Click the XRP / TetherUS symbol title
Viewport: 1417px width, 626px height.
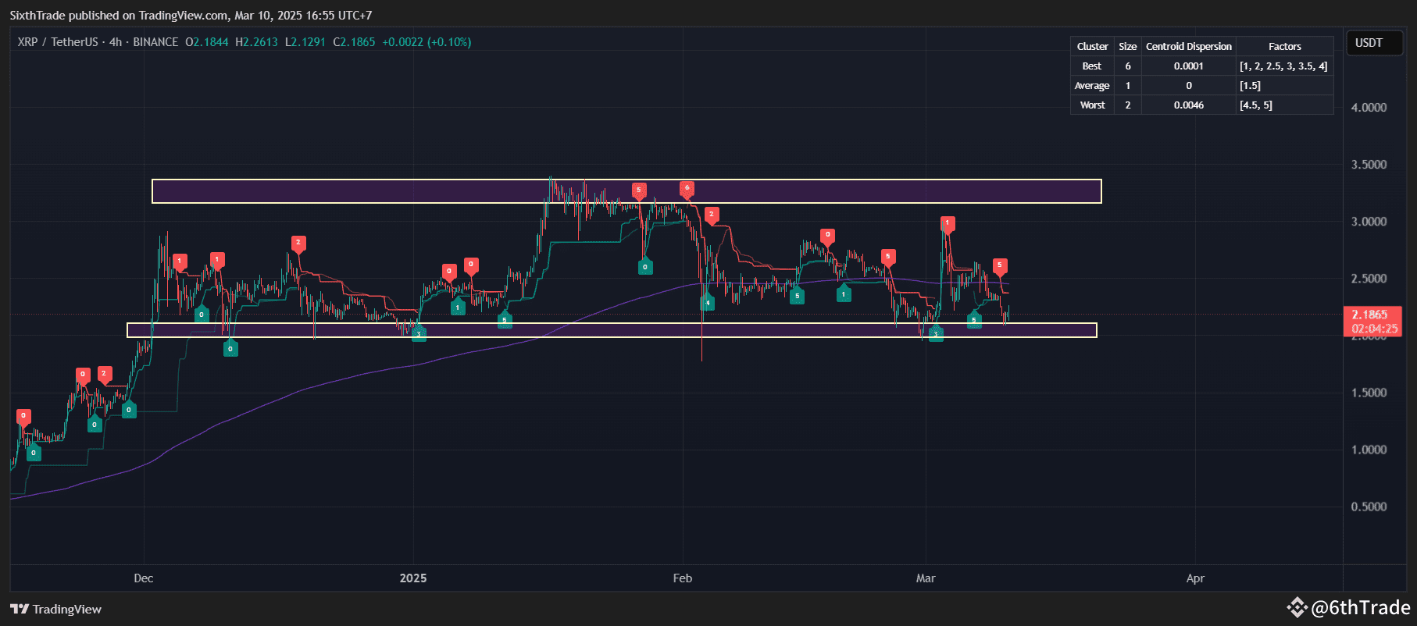58,42
